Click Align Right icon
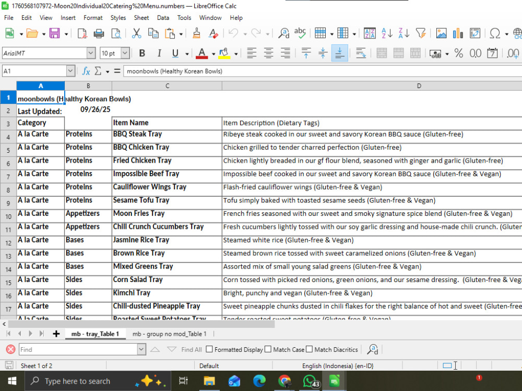This screenshot has height=391, width=522. [286, 53]
